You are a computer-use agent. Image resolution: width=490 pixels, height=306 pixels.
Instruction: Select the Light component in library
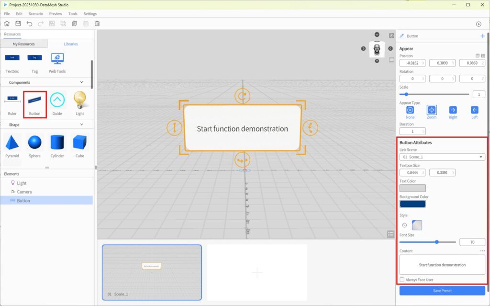(79, 102)
